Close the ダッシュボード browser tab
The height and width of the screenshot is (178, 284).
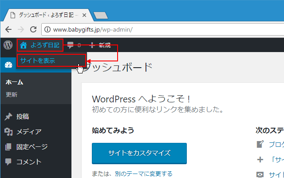(x=84, y=16)
